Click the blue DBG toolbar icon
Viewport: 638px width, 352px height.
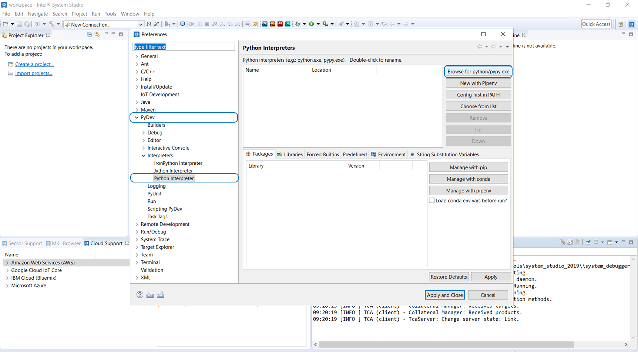(265, 24)
